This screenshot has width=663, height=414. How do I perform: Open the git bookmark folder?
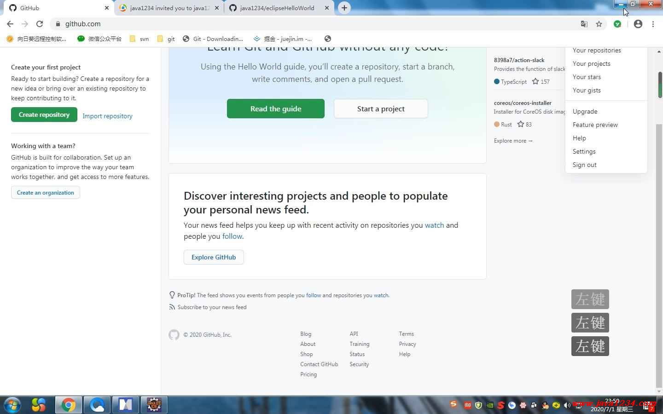click(x=166, y=39)
